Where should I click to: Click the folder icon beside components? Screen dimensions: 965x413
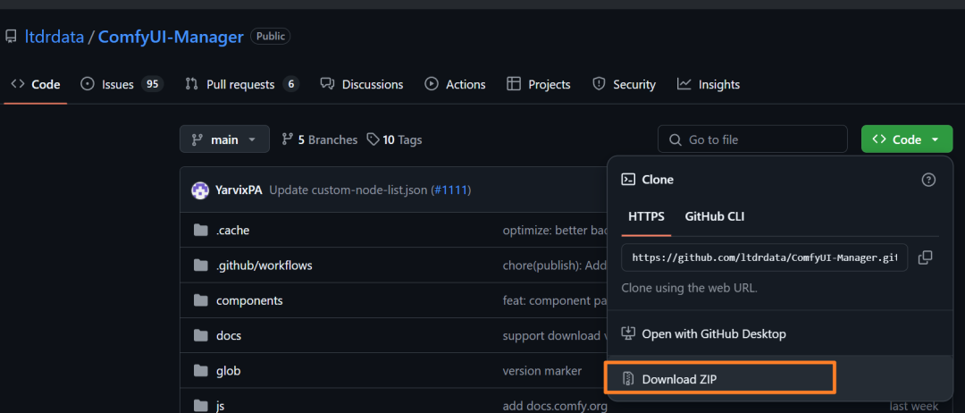tap(201, 301)
